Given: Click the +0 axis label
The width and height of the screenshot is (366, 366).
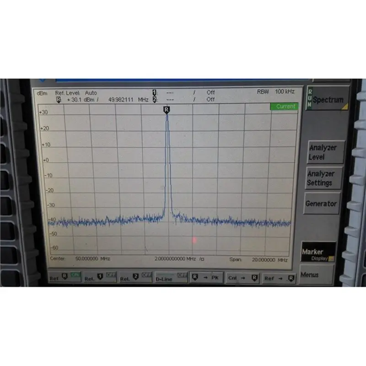Looking at the screenshot, I should pyautogui.click(x=46, y=160).
